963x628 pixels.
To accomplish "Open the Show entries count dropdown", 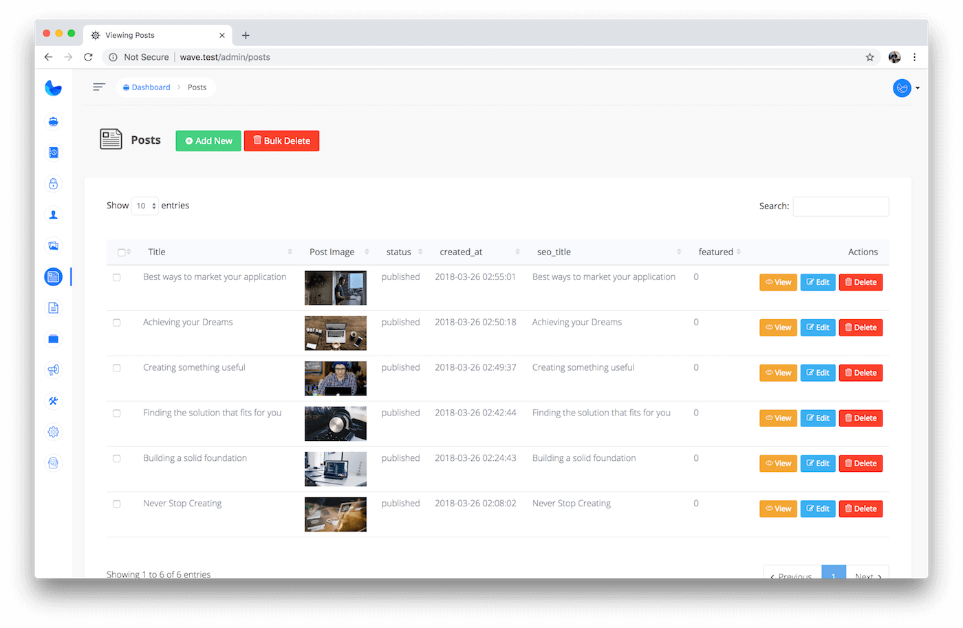I will pyautogui.click(x=144, y=206).
